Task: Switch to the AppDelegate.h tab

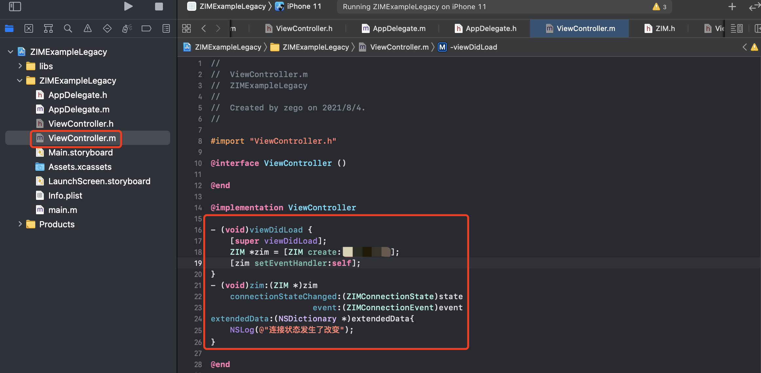Action: 486,28
